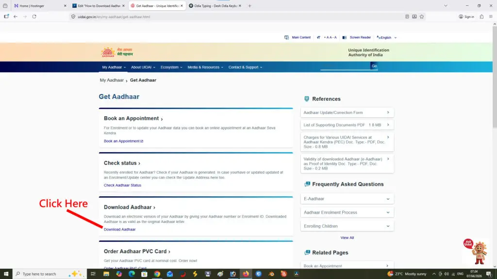Open the My Aadhaar navigation menu
This screenshot has height=279, width=497.
click(x=114, y=67)
